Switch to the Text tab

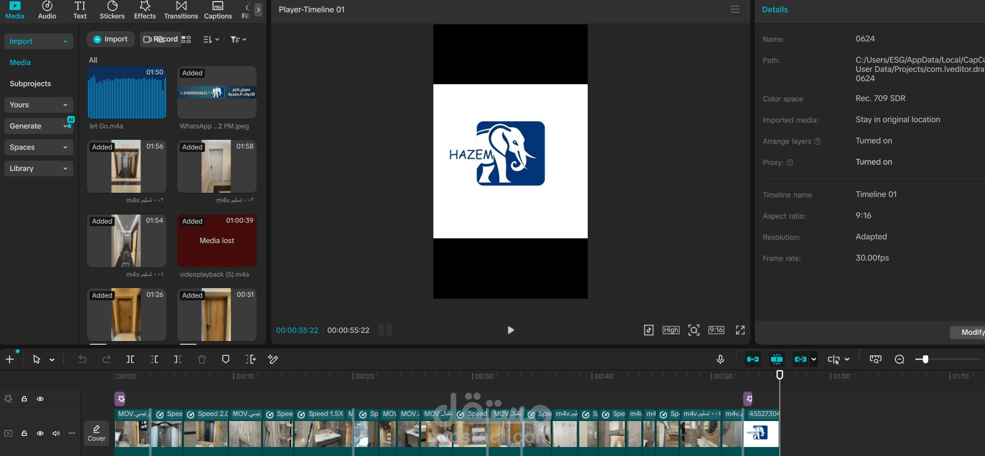[80, 10]
